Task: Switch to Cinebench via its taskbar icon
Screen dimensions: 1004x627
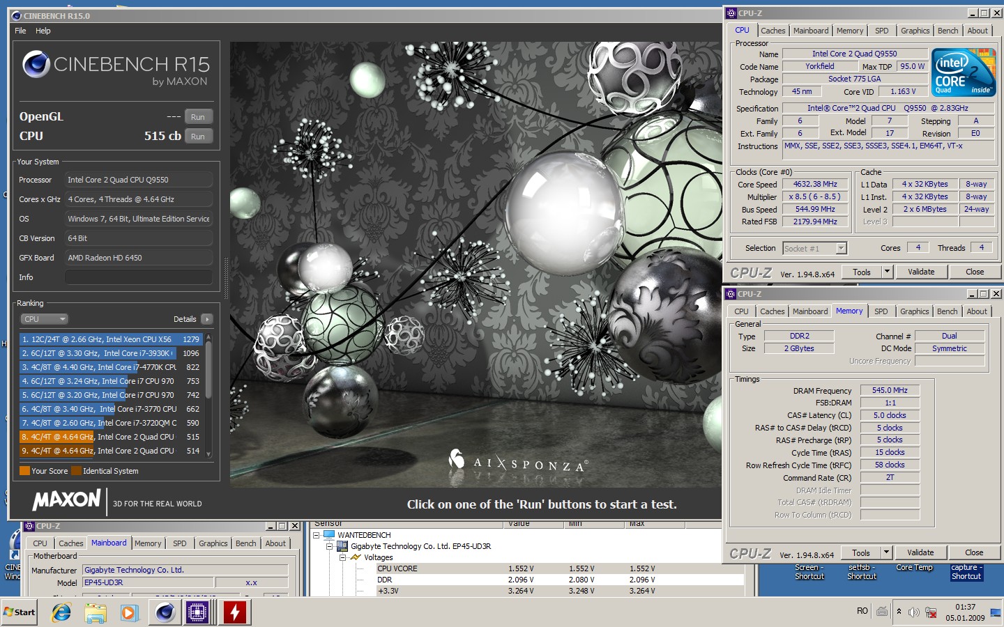Action: [165, 612]
